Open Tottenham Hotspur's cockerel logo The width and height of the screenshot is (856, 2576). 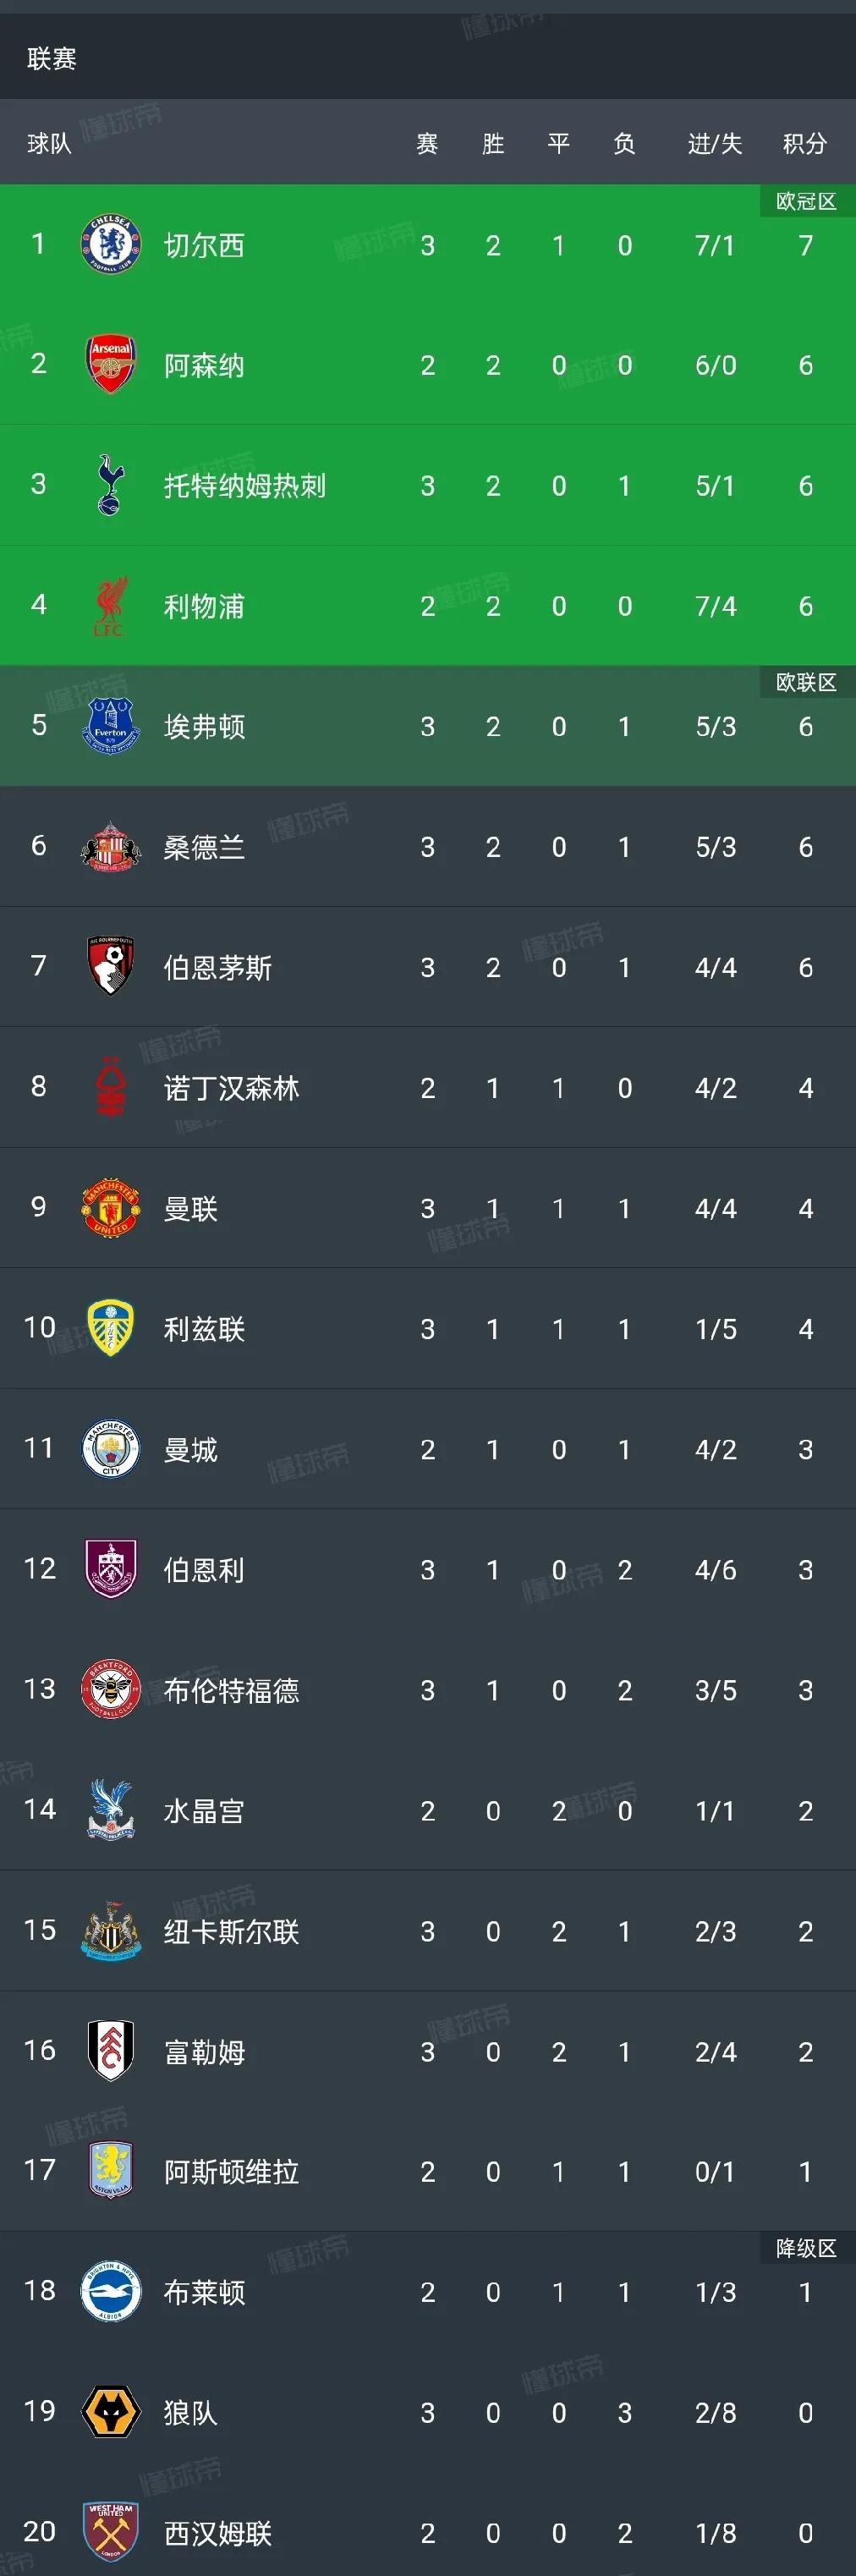tap(110, 485)
